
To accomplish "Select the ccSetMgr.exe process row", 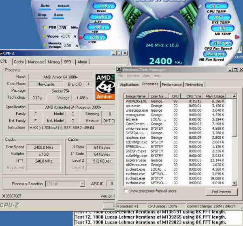I will [x=175, y=156].
